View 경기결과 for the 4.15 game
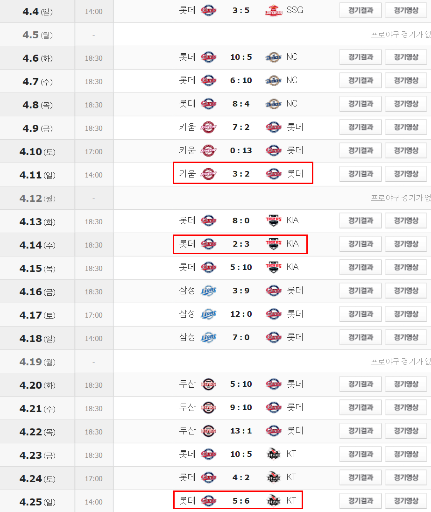The image size is (431, 512). pos(360,267)
